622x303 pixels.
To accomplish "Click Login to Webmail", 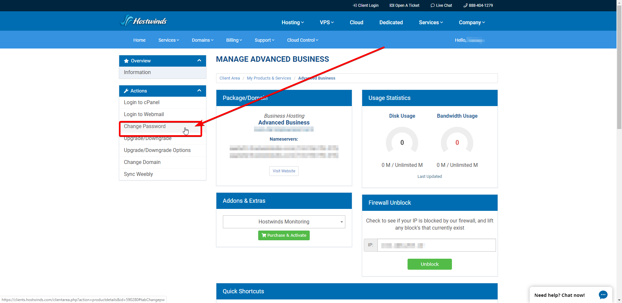I will coord(163,114).
